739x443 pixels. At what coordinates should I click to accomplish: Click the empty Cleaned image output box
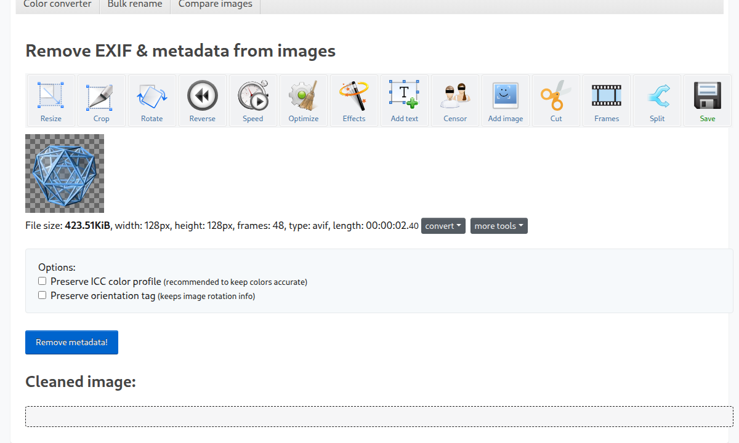click(379, 417)
